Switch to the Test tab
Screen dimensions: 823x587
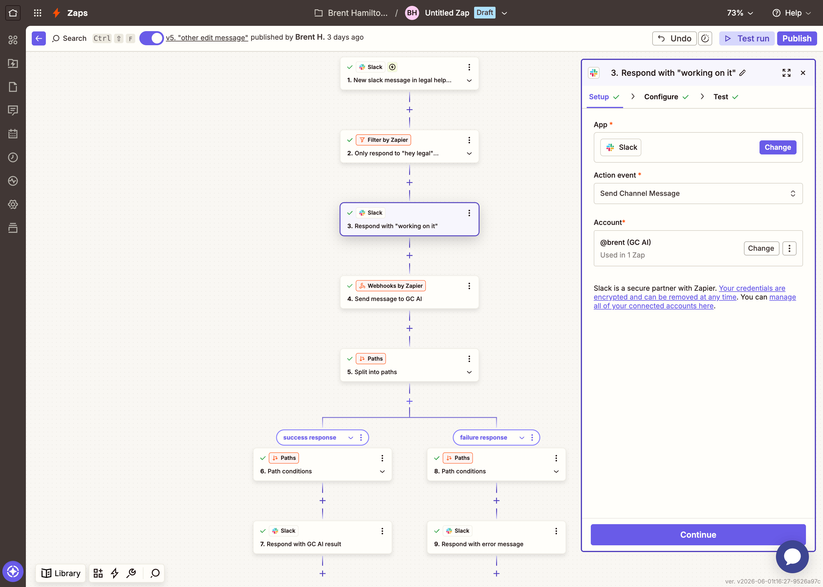coord(726,97)
